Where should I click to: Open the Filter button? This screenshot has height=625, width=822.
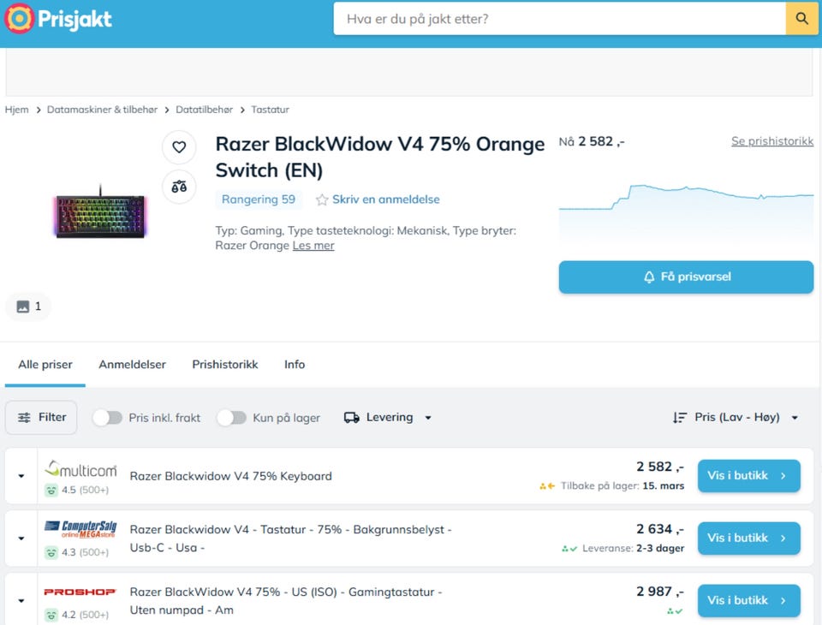click(x=41, y=417)
